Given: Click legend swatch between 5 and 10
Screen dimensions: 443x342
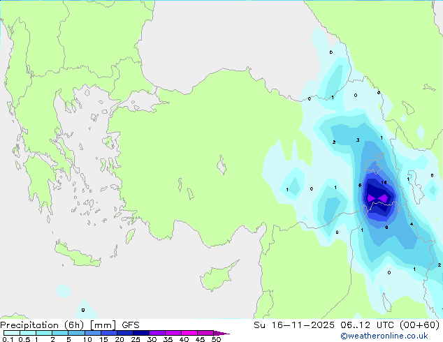Looking at the screenshot, I should (76, 333).
